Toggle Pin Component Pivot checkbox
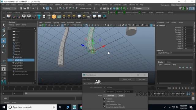Viewport: 196px width, 110px height. point(104,104)
